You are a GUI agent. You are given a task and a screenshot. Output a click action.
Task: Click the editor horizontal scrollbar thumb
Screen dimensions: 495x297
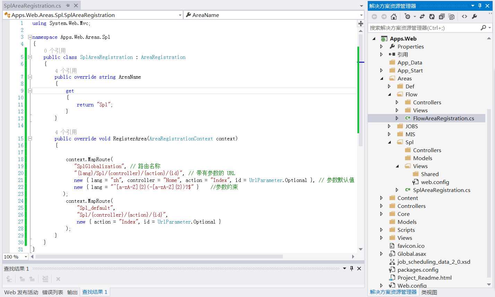point(159,257)
